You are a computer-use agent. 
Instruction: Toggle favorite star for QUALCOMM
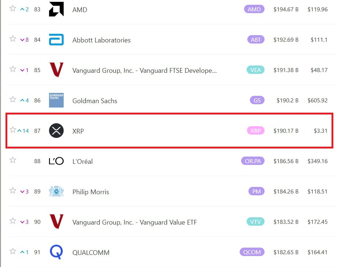13,251
